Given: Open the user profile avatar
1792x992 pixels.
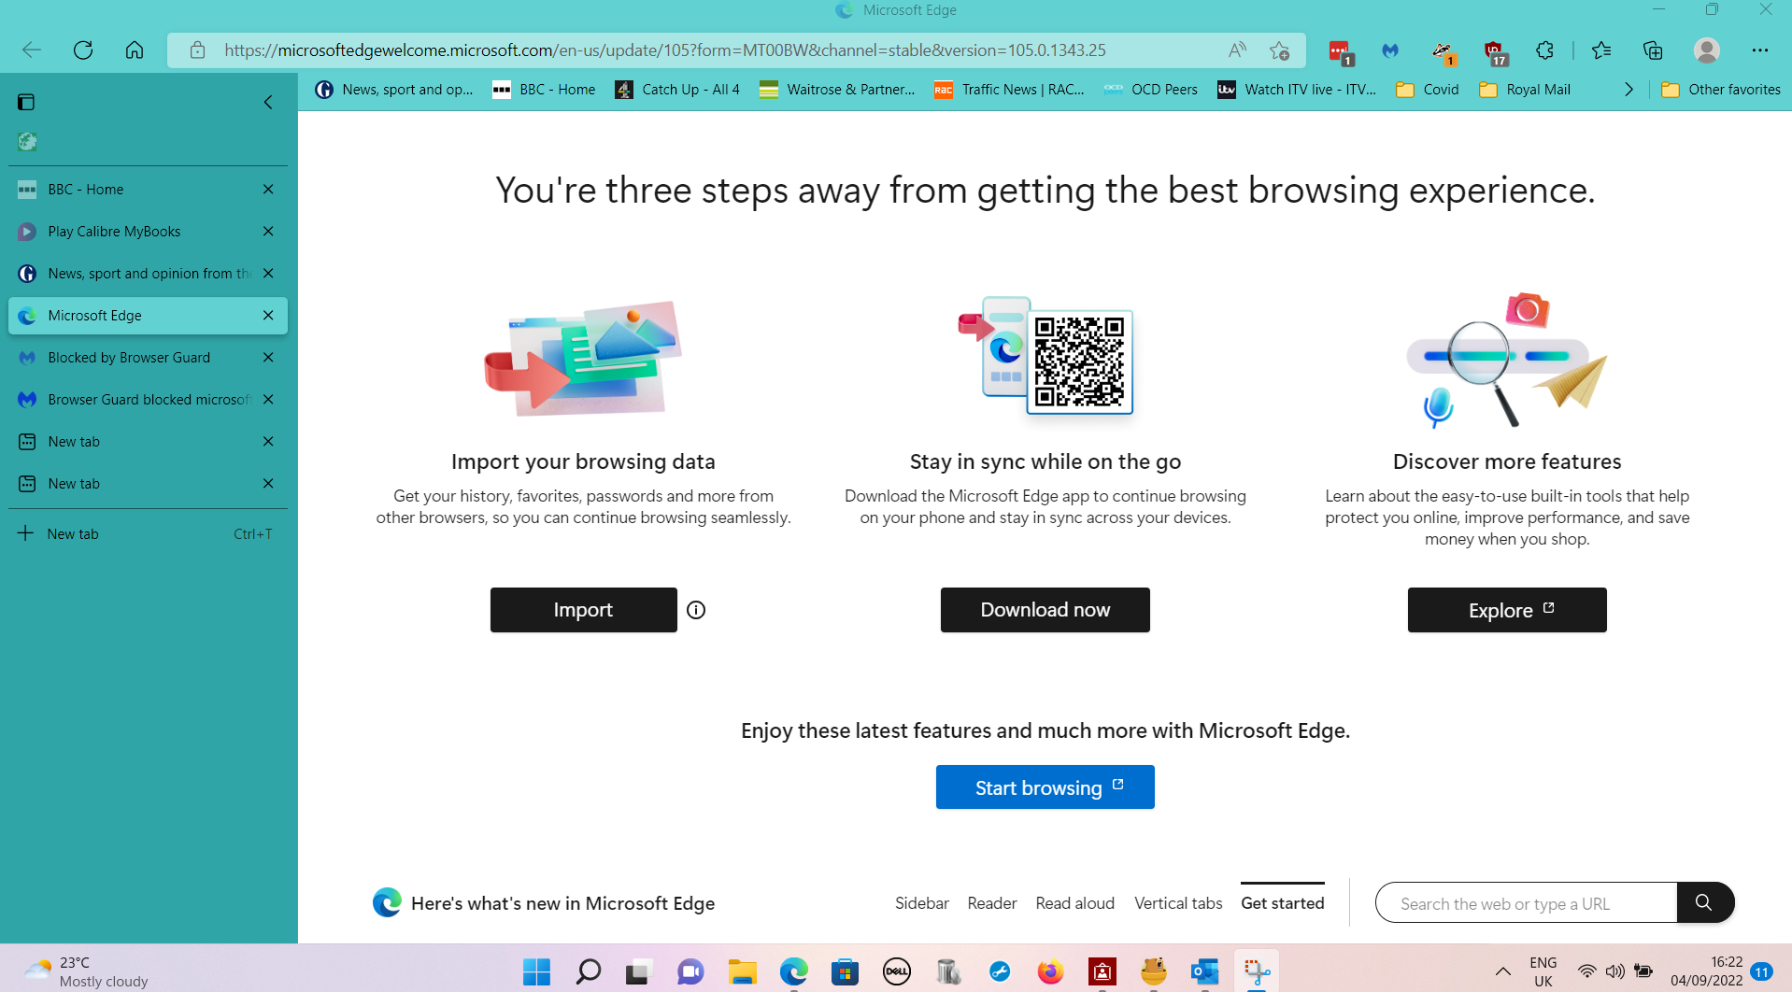Looking at the screenshot, I should [x=1707, y=50].
